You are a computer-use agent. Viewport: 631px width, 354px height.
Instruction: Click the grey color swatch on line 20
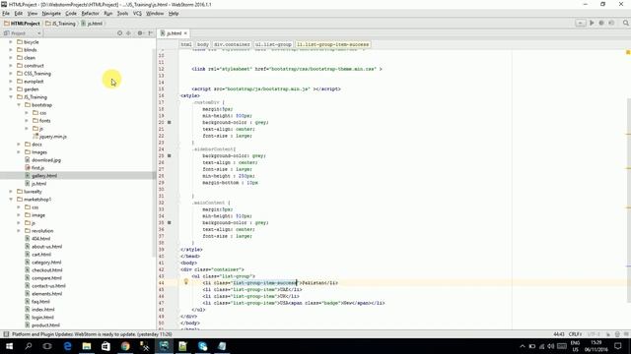(170, 122)
